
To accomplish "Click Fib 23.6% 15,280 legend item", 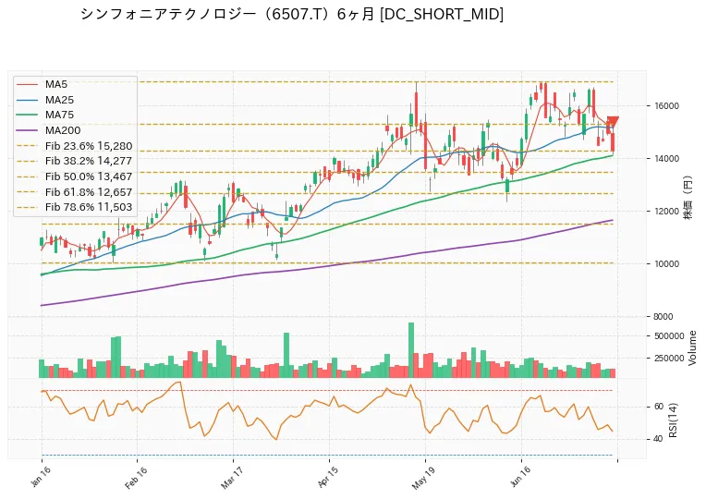I will click(74, 146).
